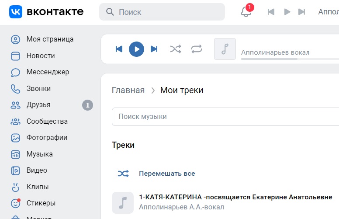Open artist Апполинарьев А.А.-вокал

point(181,207)
